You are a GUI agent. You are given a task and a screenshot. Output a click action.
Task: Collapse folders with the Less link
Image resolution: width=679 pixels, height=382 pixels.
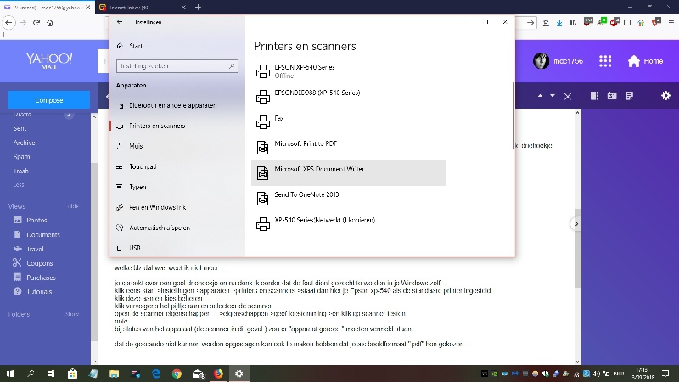[18, 184]
